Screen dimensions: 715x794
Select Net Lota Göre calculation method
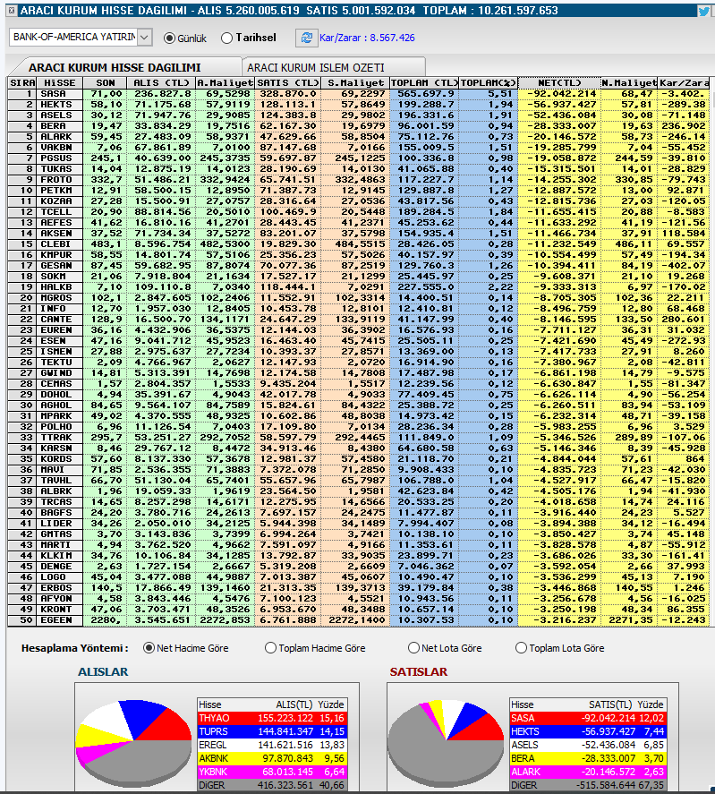(x=413, y=648)
